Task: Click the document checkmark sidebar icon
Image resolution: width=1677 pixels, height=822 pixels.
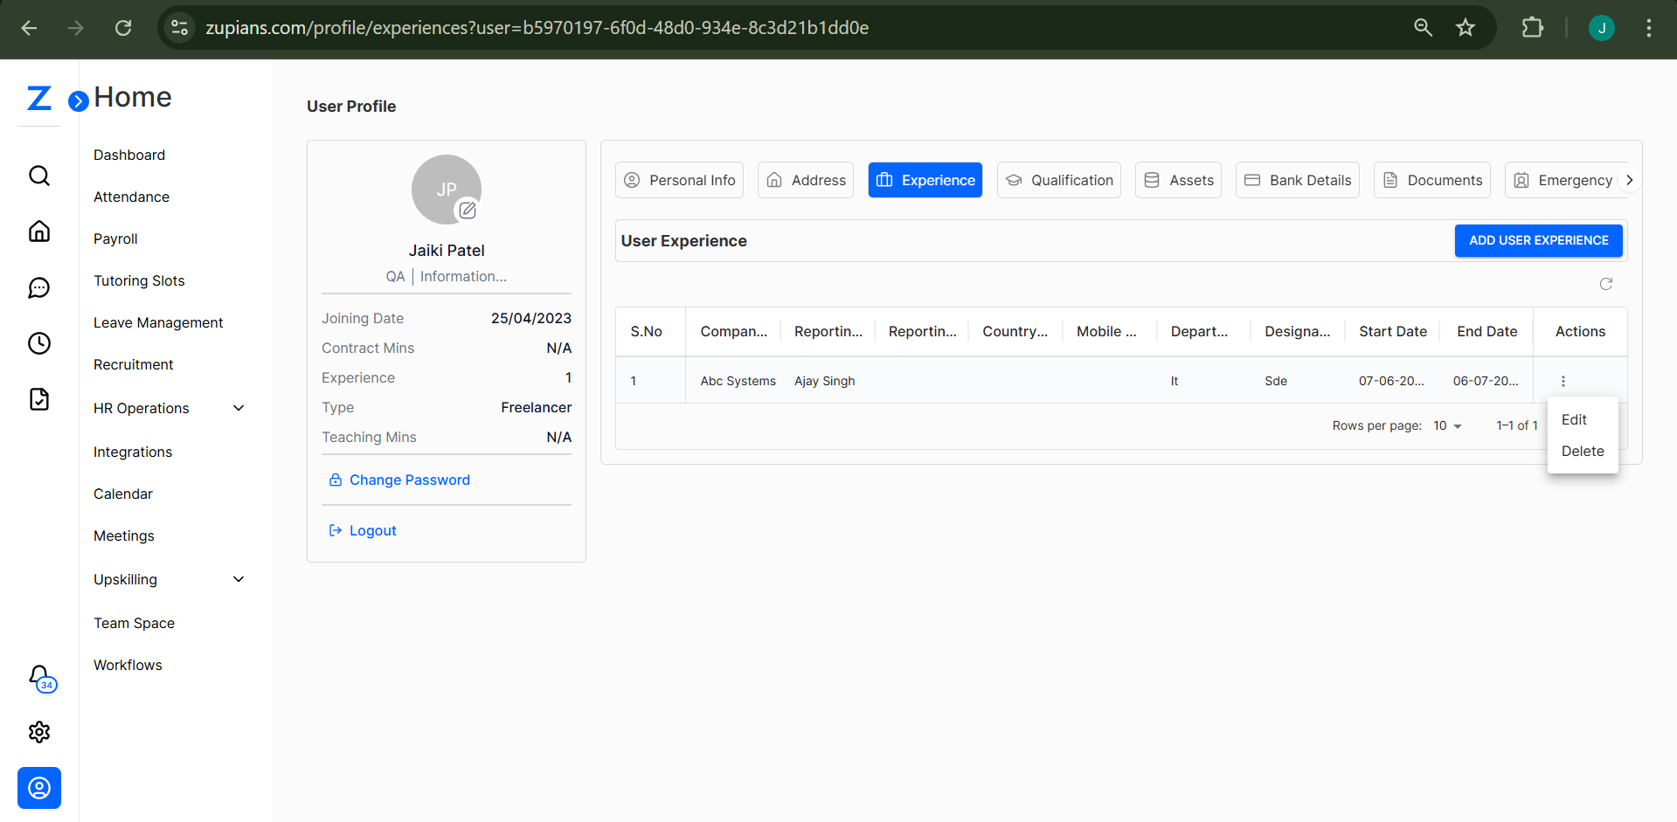Action: (39, 399)
